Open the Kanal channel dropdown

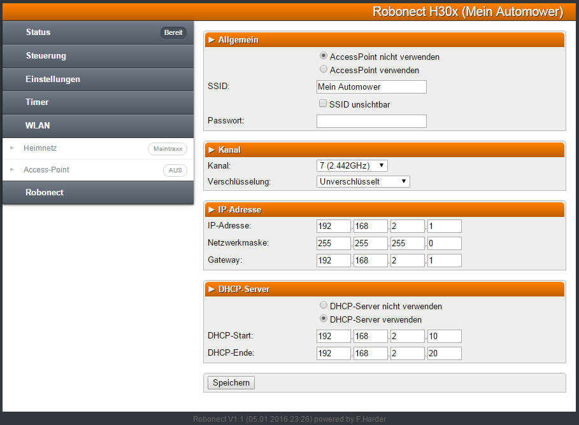352,165
